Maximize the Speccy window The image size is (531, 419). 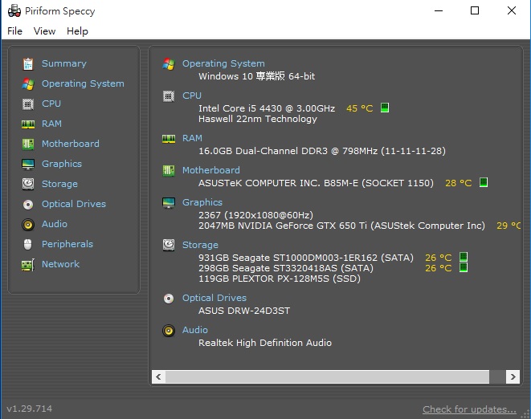(x=475, y=10)
